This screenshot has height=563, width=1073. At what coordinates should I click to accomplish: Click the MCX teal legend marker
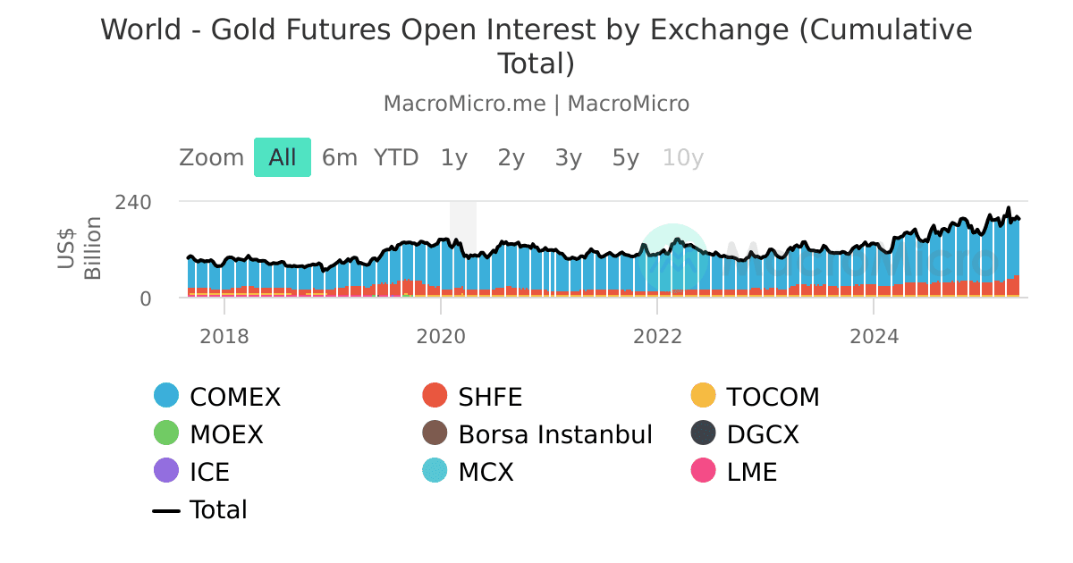tap(435, 472)
